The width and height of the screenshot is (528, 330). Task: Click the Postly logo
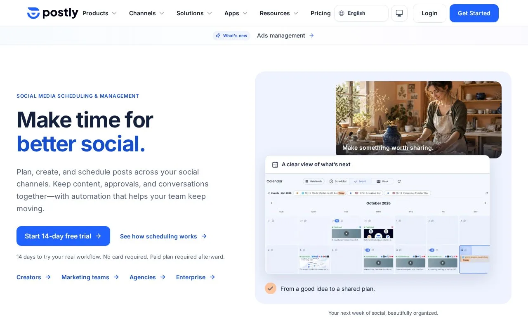click(52, 13)
